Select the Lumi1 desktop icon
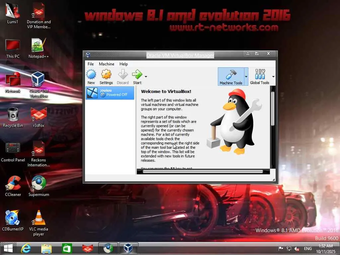340x255 pixels. (13, 13)
